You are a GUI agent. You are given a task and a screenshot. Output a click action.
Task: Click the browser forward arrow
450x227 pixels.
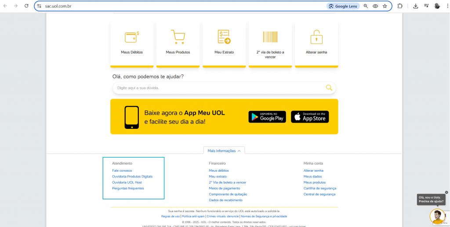tap(16, 6)
